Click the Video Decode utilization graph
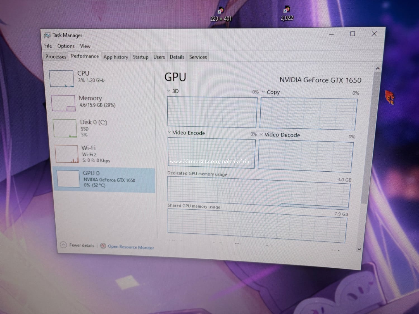The width and height of the screenshot is (419, 314). [x=306, y=156]
